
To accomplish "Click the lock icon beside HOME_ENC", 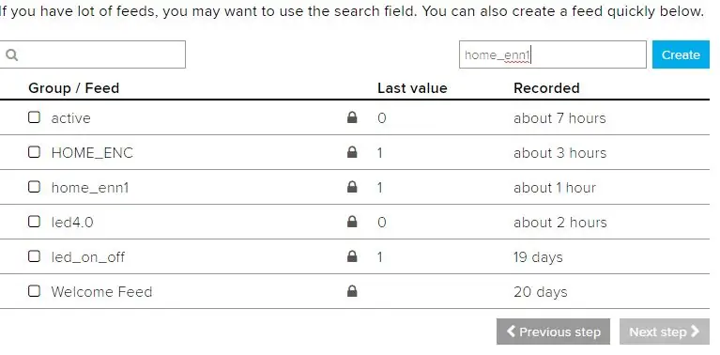I will pyautogui.click(x=352, y=152).
